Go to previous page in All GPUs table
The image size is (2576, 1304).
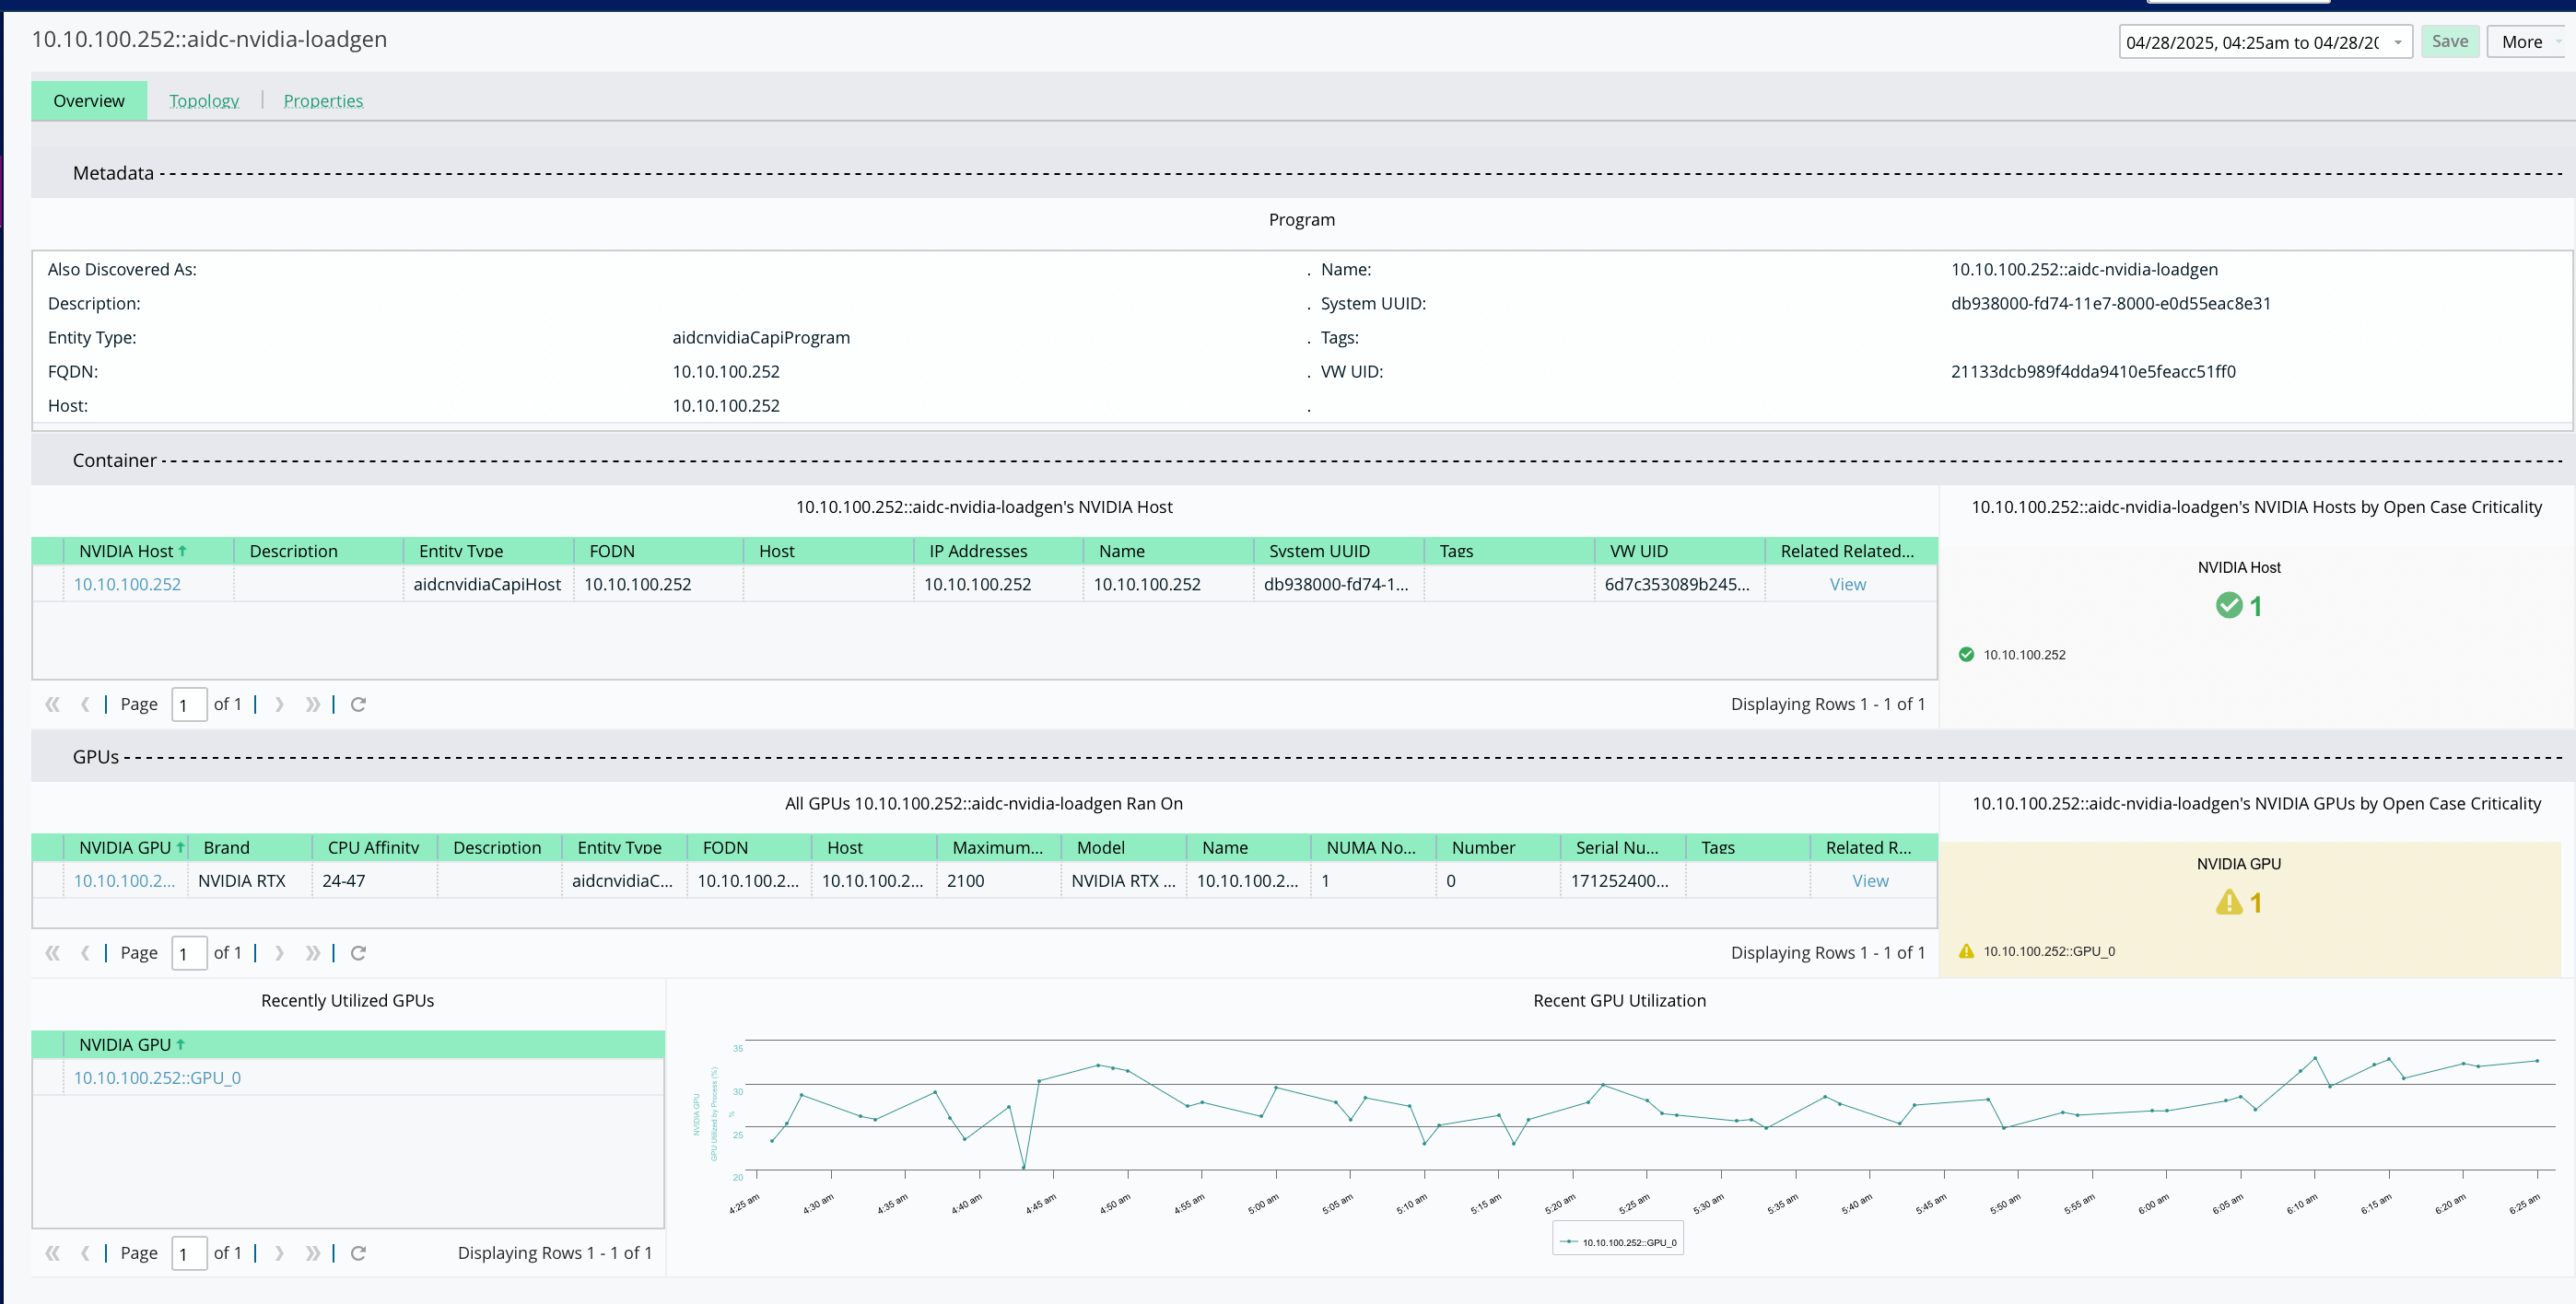click(x=85, y=953)
